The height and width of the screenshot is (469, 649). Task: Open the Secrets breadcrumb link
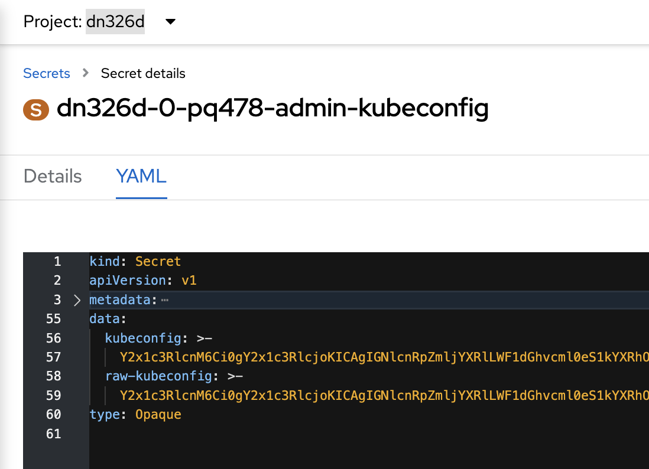pyautogui.click(x=47, y=73)
